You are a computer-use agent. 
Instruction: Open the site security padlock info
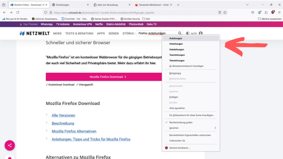[51, 13]
